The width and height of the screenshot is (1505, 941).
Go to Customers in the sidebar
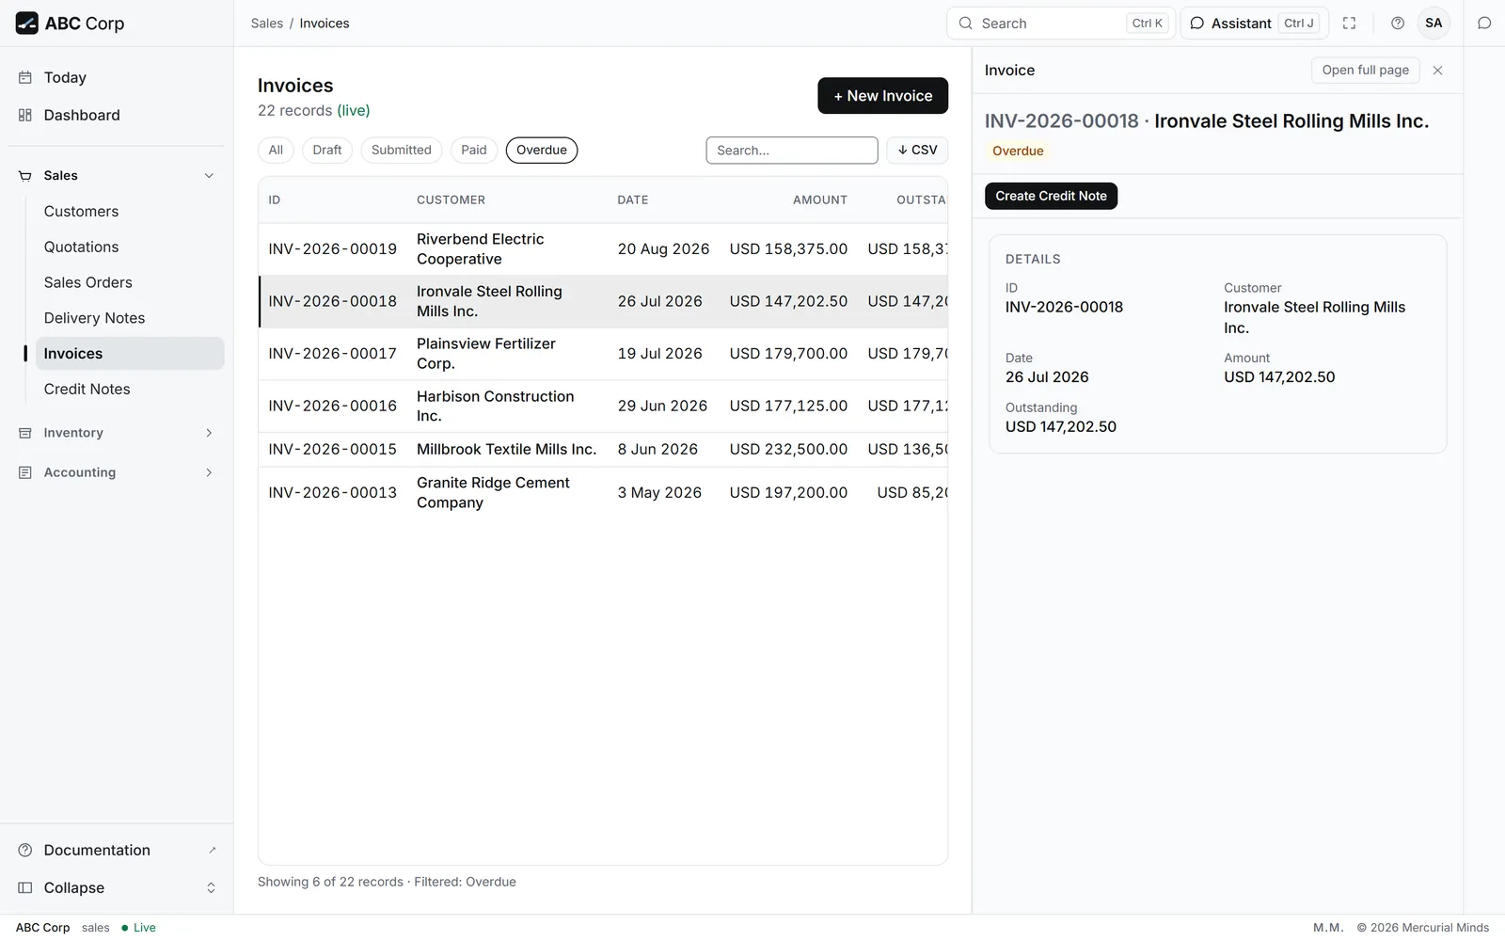130,212
